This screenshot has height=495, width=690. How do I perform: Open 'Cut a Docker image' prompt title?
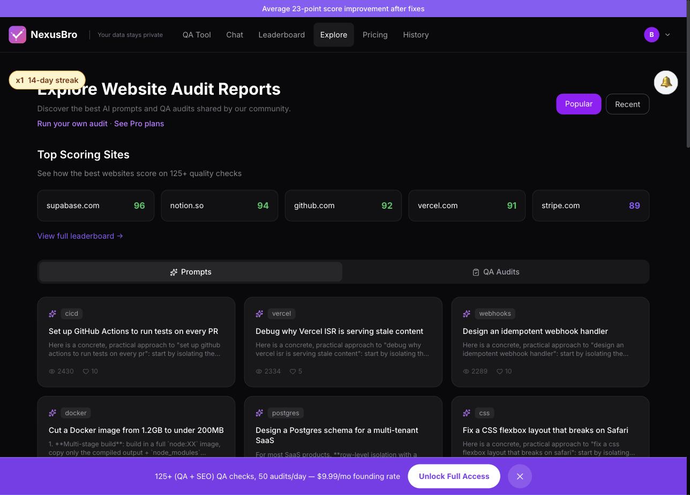point(136,430)
